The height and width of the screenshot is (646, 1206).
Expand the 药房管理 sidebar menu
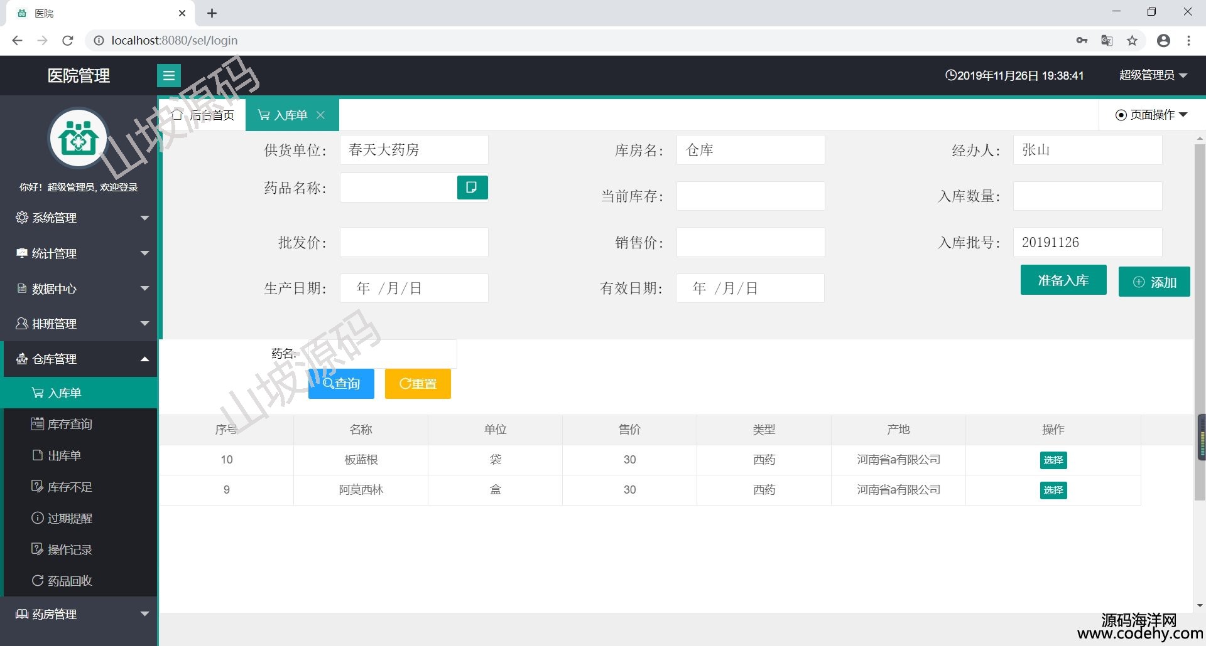(79, 614)
